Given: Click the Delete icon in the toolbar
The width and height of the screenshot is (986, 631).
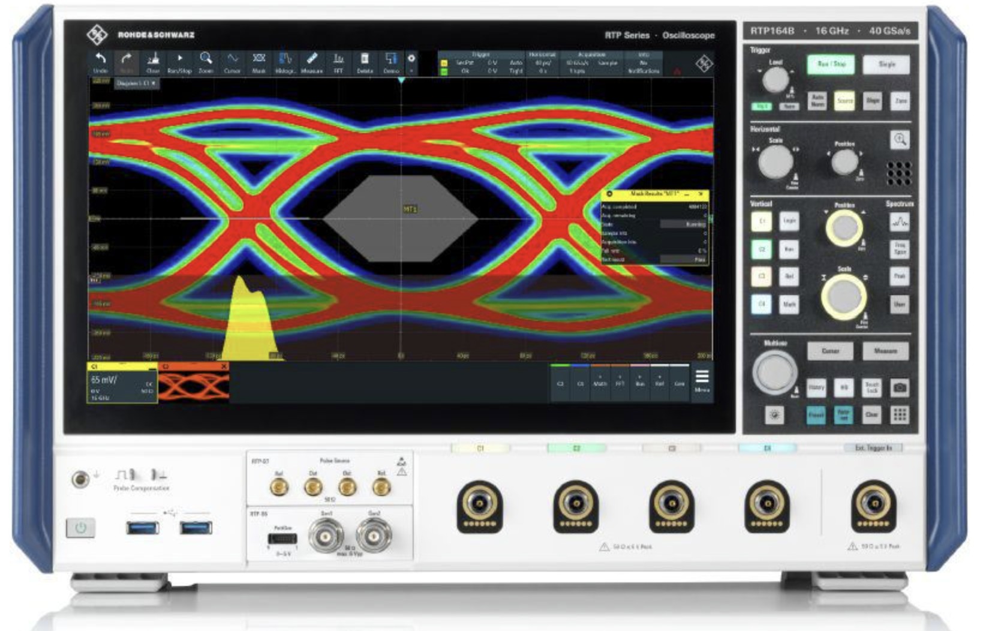Looking at the screenshot, I should (x=365, y=62).
